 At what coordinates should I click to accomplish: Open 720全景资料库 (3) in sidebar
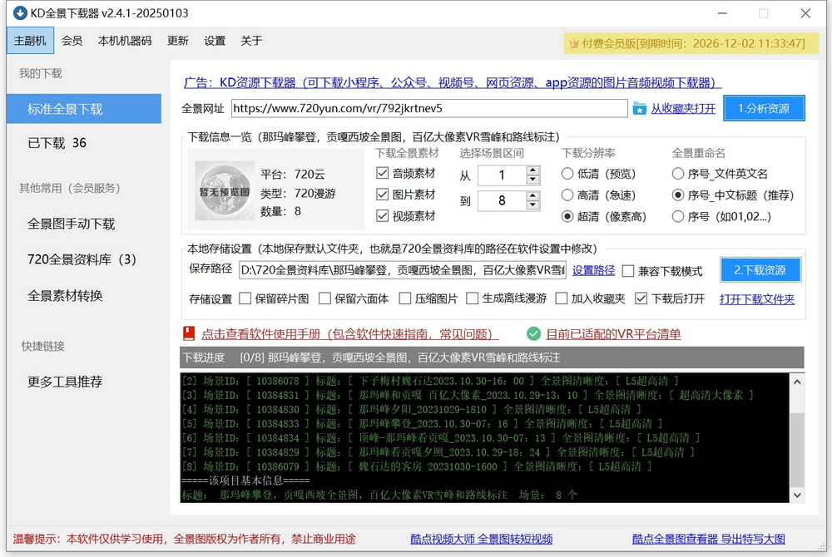tap(82, 259)
